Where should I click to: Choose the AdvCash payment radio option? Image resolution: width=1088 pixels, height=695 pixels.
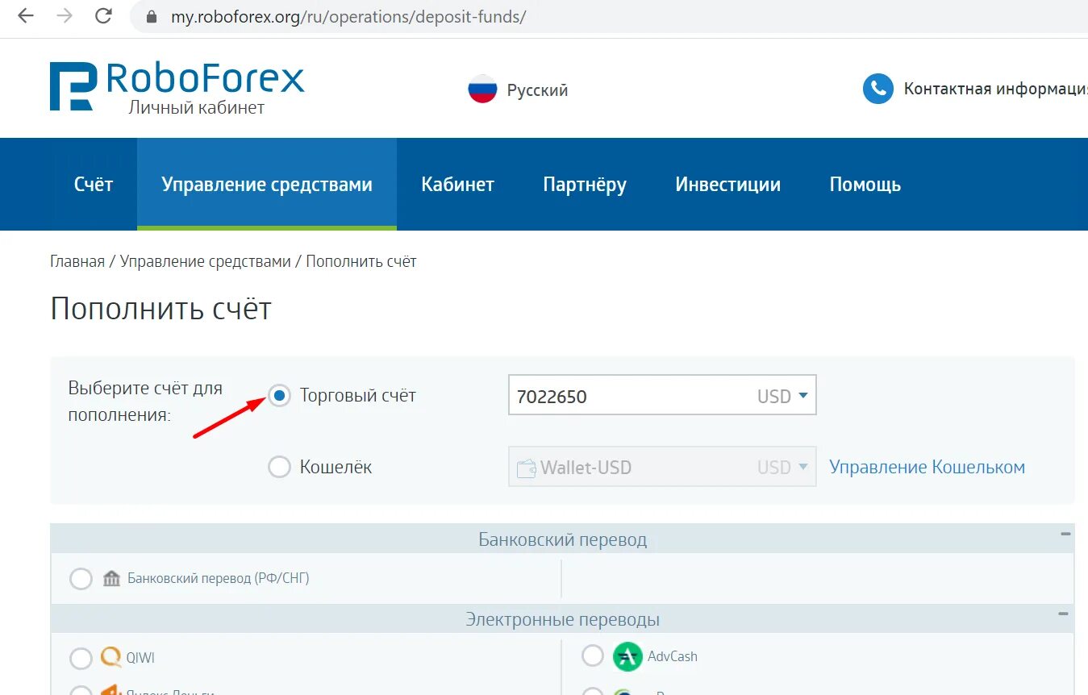tap(592, 655)
